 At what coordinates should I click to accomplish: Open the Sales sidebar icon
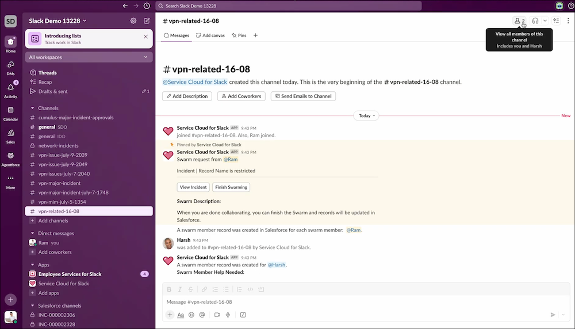10,136
